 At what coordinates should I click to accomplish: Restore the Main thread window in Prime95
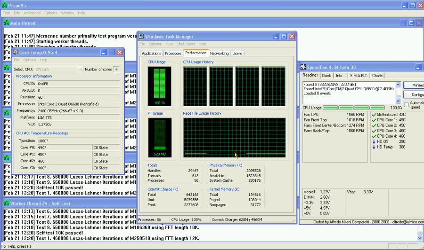pos(411,23)
